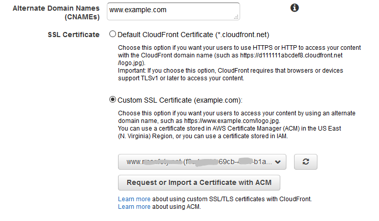Click Request or Import a Certificate with ACM
The width and height of the screenshot is (379, 221).
tap(199, 182)
